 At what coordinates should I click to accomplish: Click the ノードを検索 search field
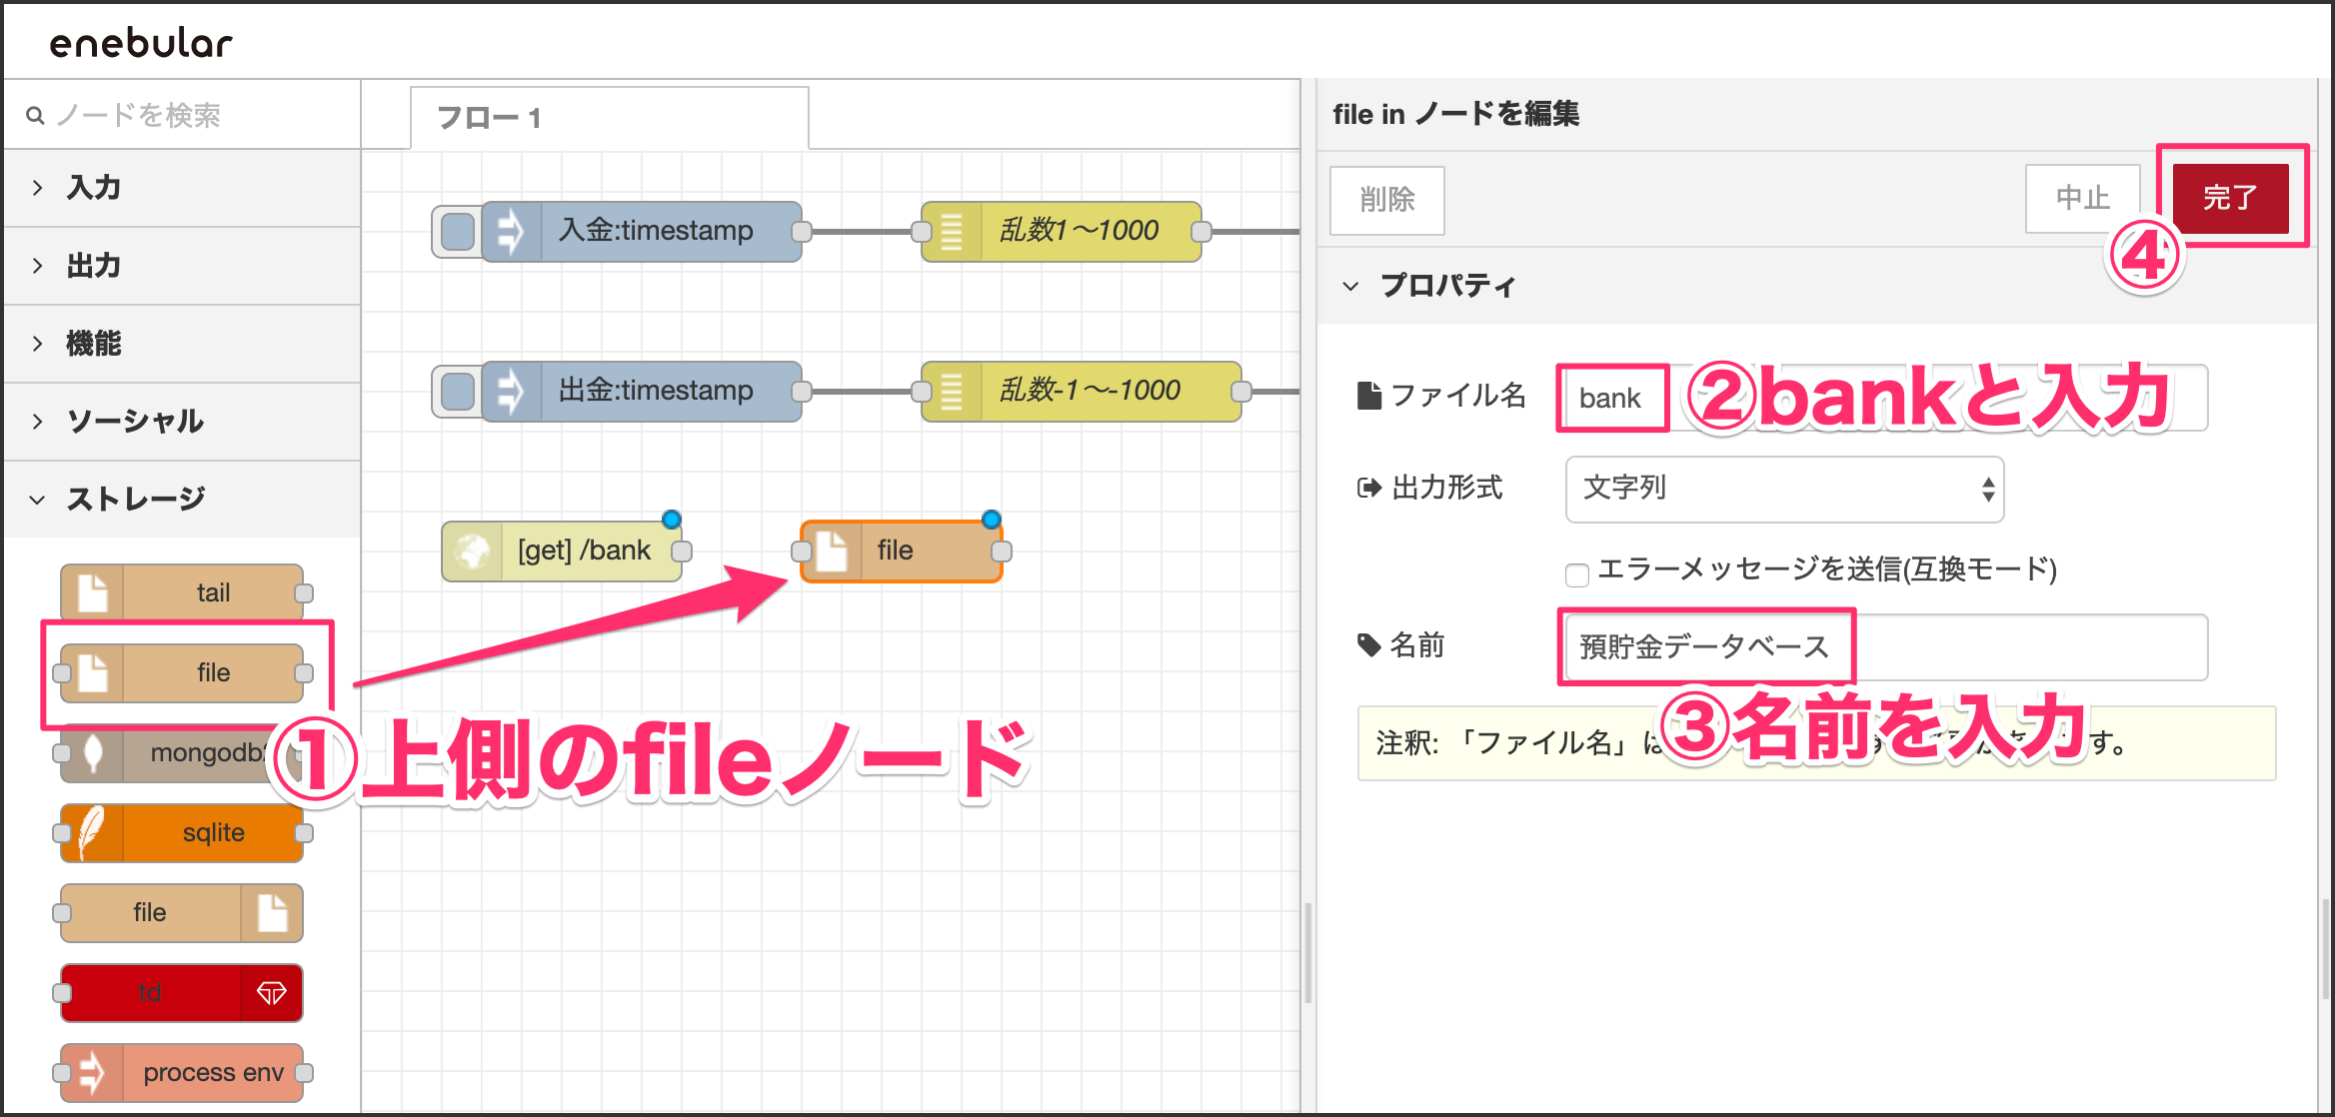(x=182, y=116)
